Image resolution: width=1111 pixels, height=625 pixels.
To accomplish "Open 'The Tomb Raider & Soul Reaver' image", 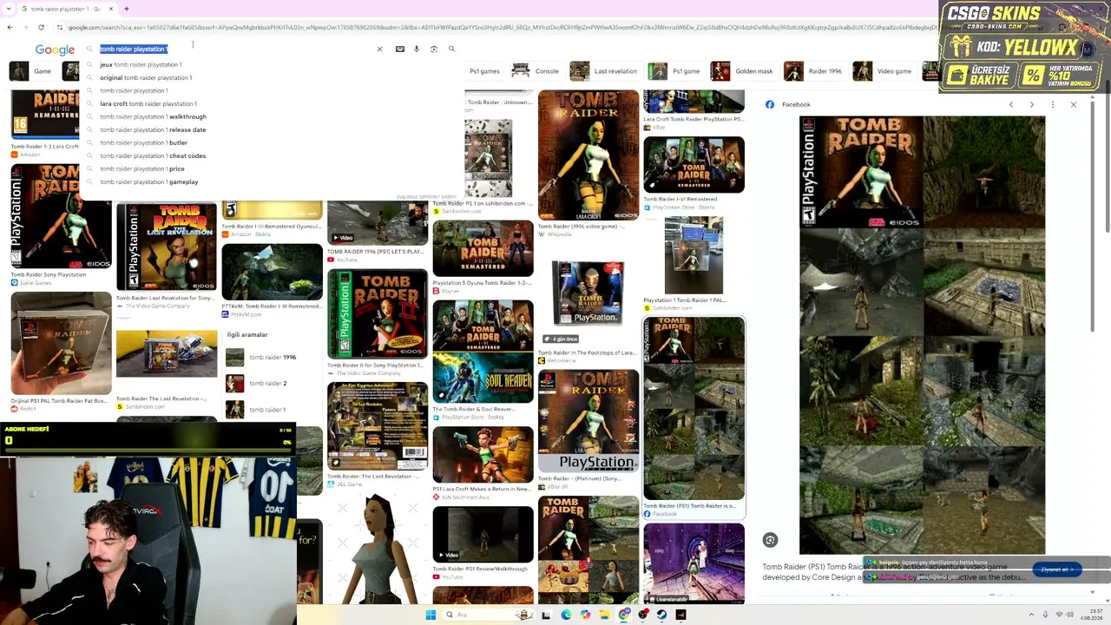I will (483, 352).
